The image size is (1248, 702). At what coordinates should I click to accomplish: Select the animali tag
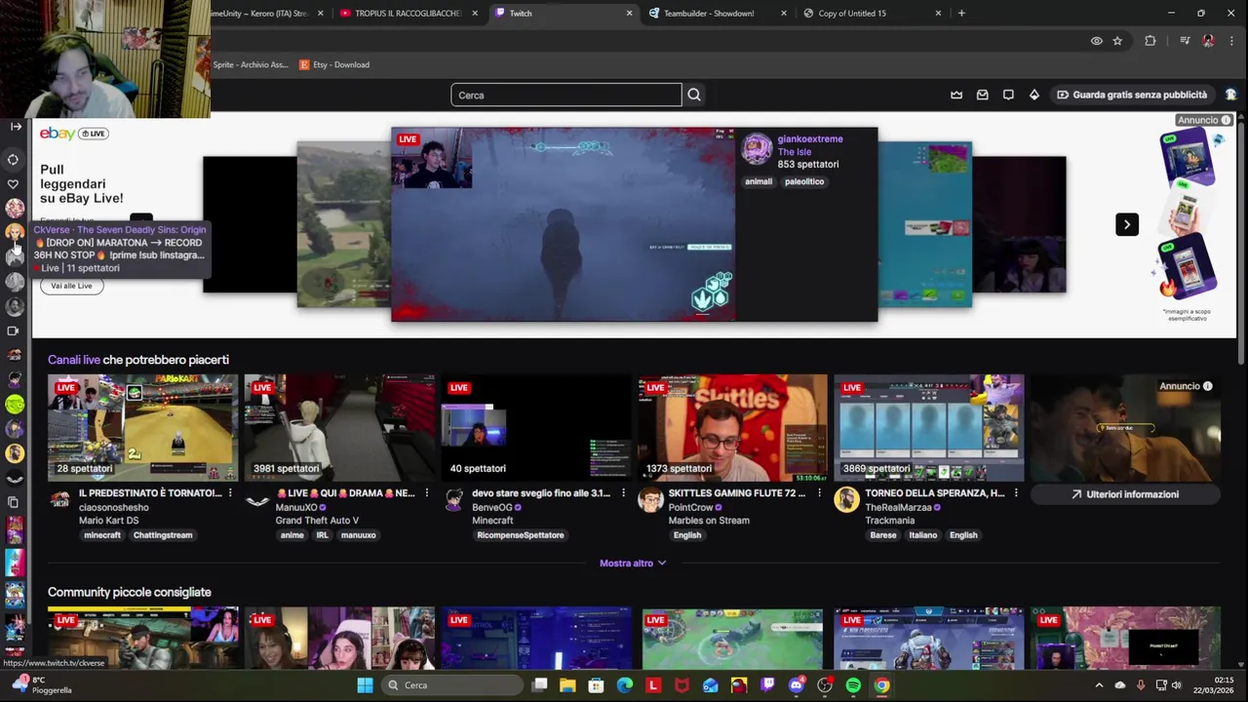pyautogui.click(x=759, y=181)
